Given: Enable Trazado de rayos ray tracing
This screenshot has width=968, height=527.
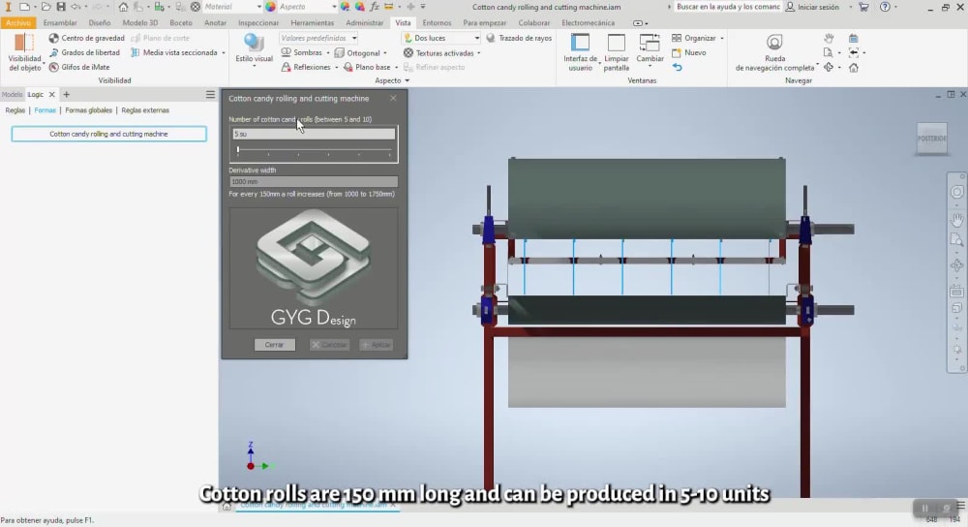Looking at the screenshot, I should coord(519,39).
